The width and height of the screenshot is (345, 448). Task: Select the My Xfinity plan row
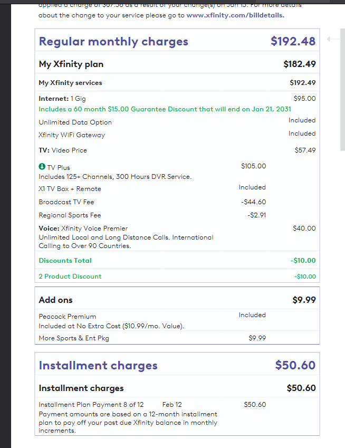(71, 64)
